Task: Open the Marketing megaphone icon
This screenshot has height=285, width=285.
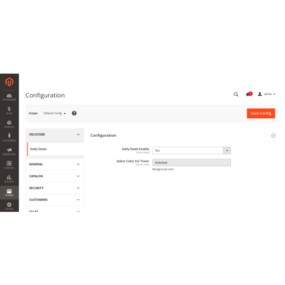Action: tap(9, 152)
